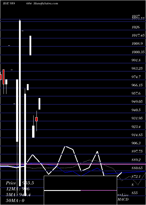The height and width of the screenshot is (205, 146).
Task: Click the 1000.35 price level label
Action: coord(138,52)
